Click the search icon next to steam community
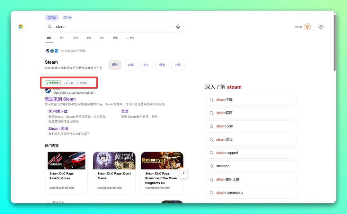Viewport: 347px width, 214px height. coord(211,193)
